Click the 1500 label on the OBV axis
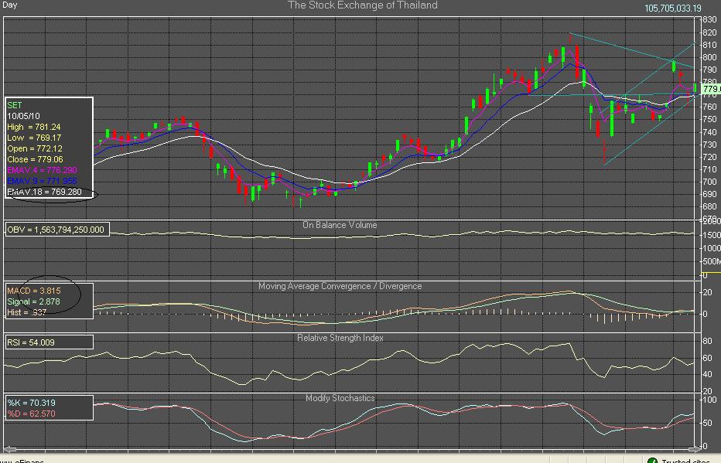The width and height of the screenshot is (721, 463). click(x=712, y=235)
